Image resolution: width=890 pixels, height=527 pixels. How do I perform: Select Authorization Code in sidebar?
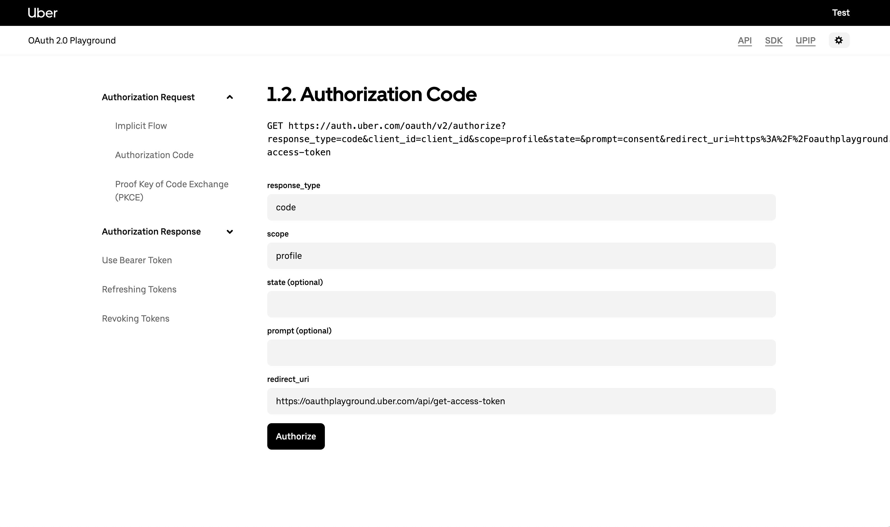(154, 155)
